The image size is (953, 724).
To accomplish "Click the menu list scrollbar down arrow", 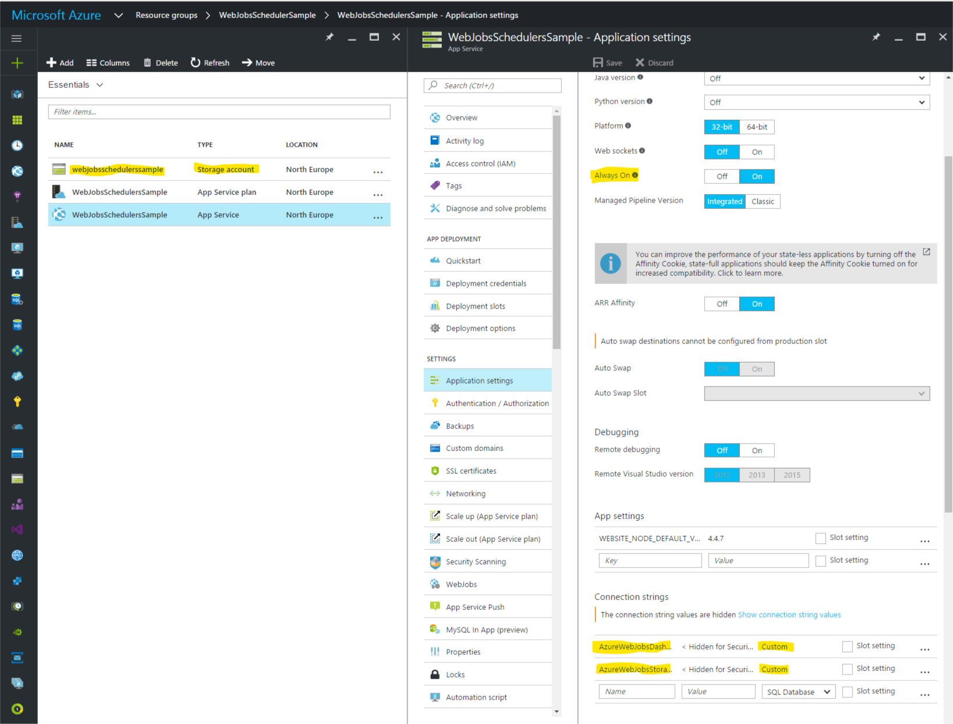I will (557, 711).
